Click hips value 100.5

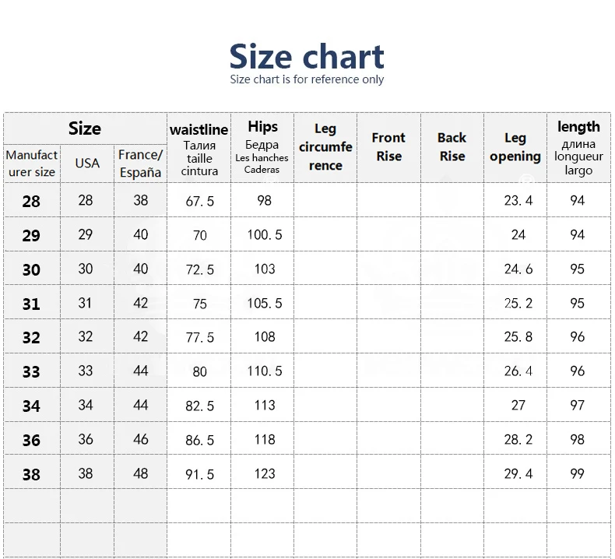click(265, 234)
